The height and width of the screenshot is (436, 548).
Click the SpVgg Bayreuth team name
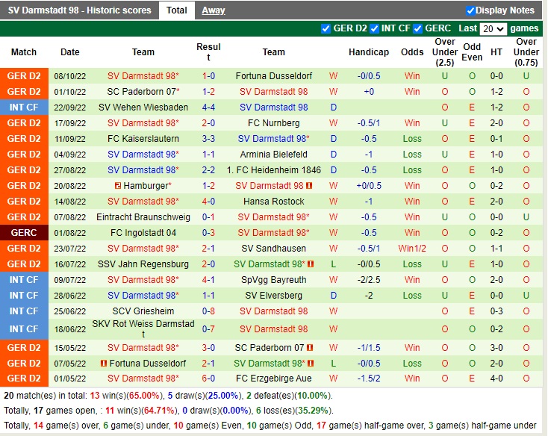tap(274, 280)
